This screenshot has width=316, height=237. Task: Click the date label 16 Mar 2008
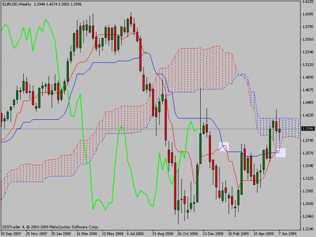pyautogui.click(x=86, y=234)
